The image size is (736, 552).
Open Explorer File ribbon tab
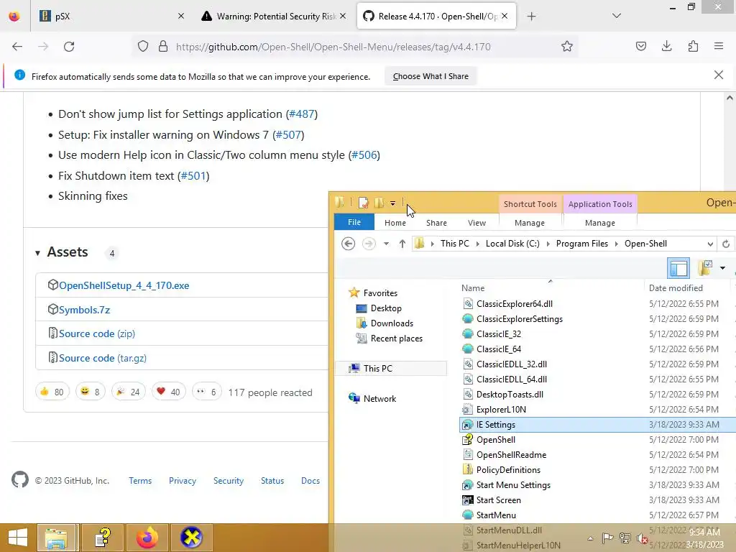coord(354,223)
